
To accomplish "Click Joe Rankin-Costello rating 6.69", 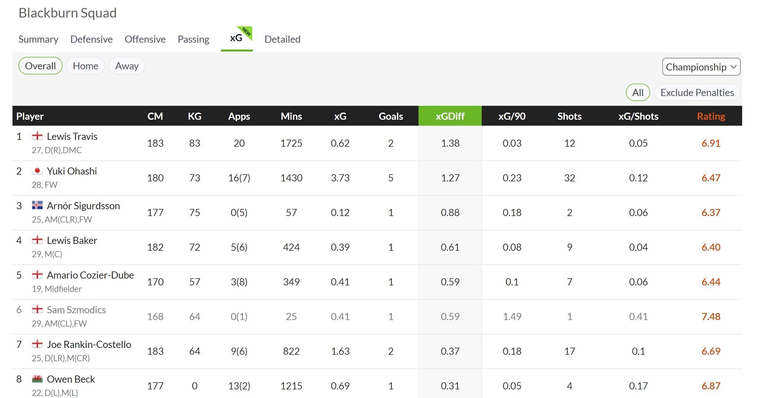I will click(x=711, y=351).
